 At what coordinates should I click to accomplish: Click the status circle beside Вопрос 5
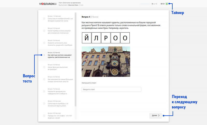[44, 67]
